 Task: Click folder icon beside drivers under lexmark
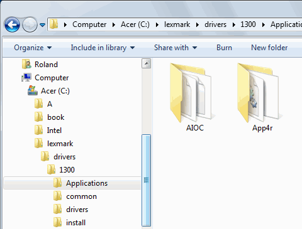45,156
